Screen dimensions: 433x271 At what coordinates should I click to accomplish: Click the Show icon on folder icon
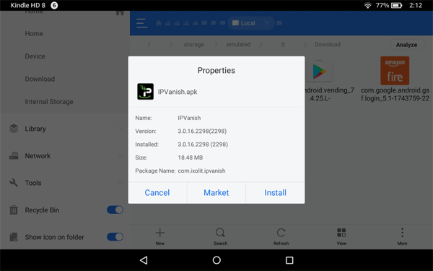coord(14,237)
